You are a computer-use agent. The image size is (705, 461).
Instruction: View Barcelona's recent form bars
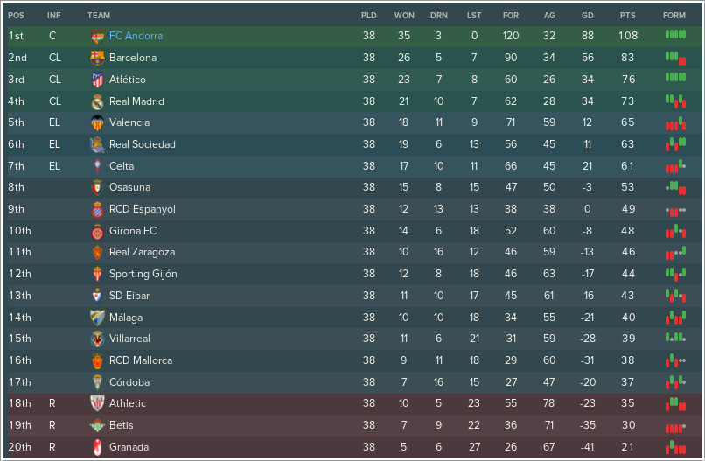point(675,59)
